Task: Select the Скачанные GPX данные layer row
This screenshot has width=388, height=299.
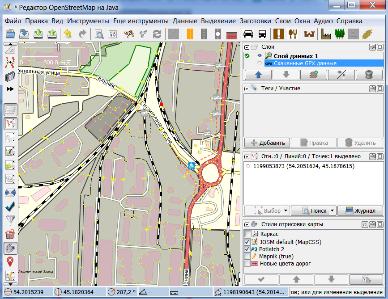Action: point(314,63)
